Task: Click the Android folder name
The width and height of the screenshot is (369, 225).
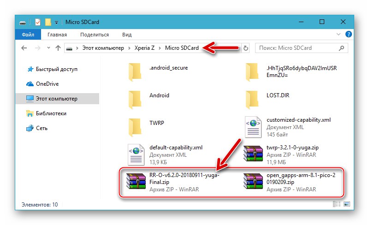Action: tap(159, 95)
